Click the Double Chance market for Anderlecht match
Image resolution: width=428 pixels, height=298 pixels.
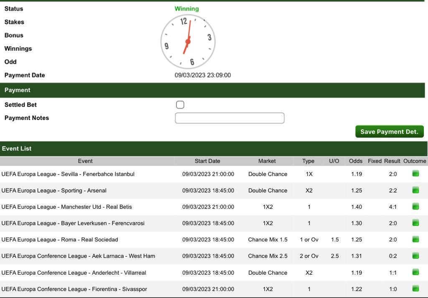tap(268, 273)
